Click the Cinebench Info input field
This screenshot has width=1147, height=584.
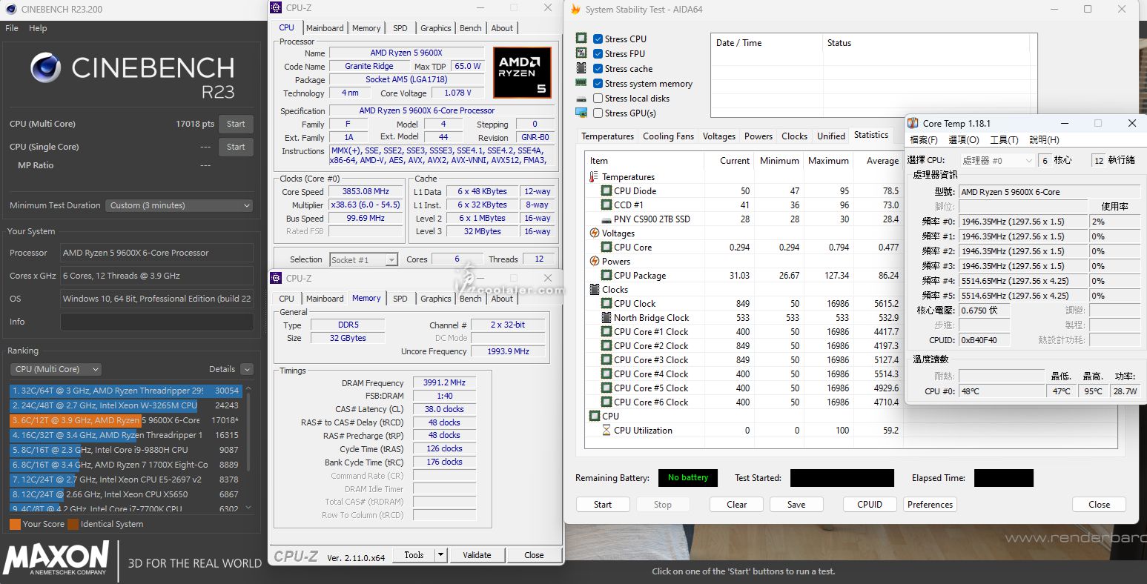[x=156, y=322]
